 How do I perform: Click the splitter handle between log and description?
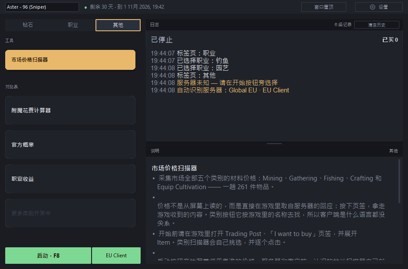coord(274,143)
